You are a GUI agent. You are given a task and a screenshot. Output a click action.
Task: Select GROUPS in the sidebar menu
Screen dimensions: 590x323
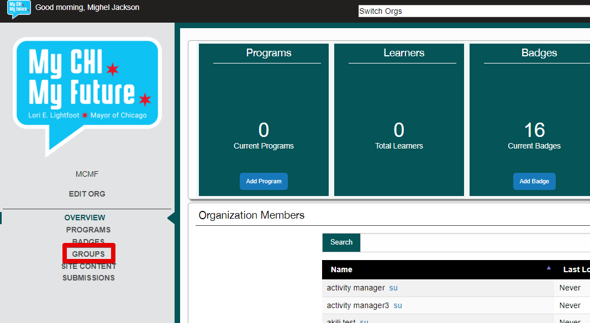pos(88,254)
